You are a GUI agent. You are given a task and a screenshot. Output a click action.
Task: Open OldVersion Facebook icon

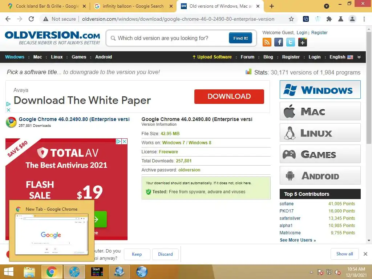click(x=279, y=42)
